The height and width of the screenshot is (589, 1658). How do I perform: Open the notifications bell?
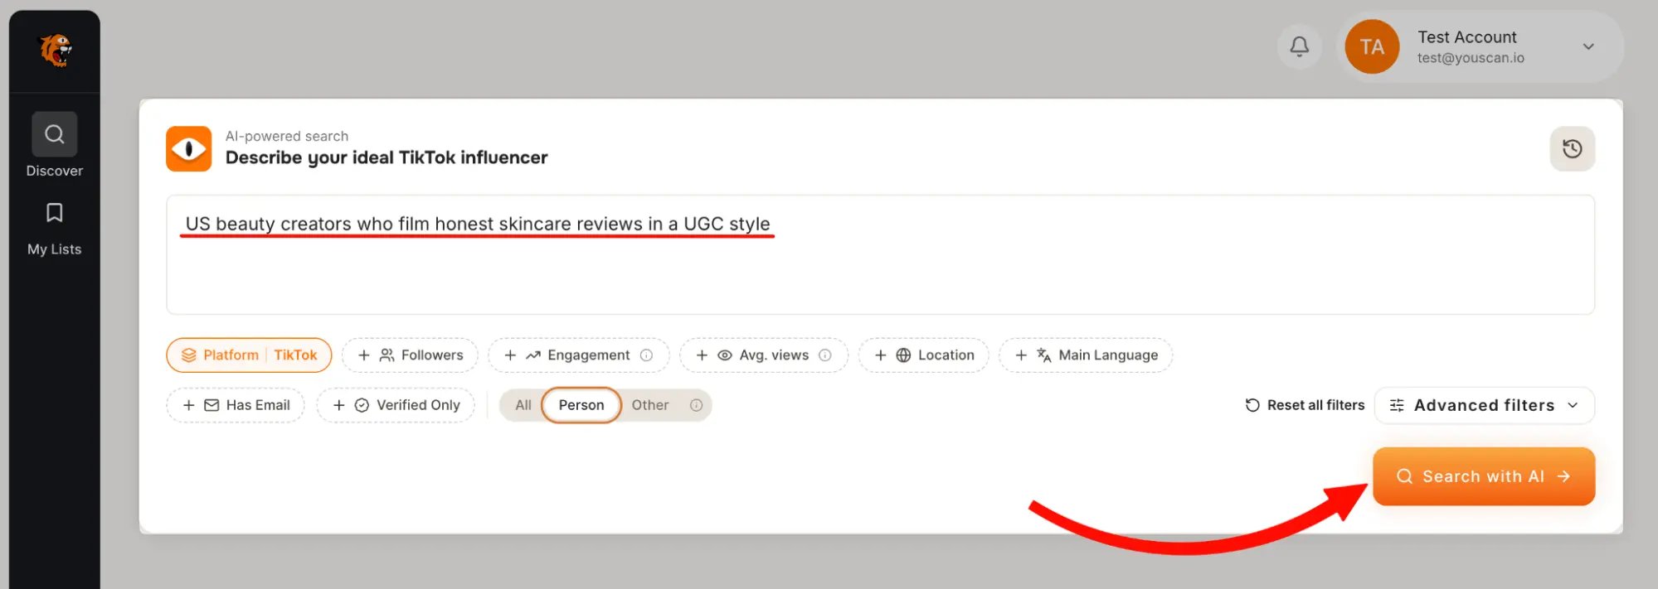1300,46
